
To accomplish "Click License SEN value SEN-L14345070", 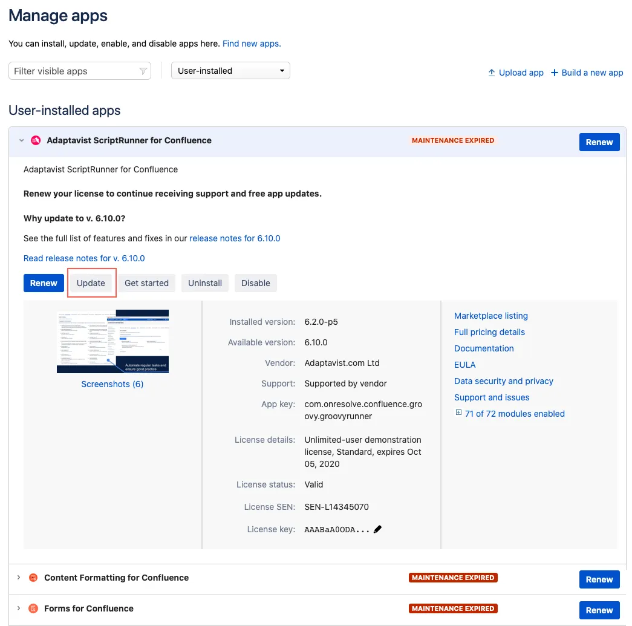I will click(x=336, y=507).
